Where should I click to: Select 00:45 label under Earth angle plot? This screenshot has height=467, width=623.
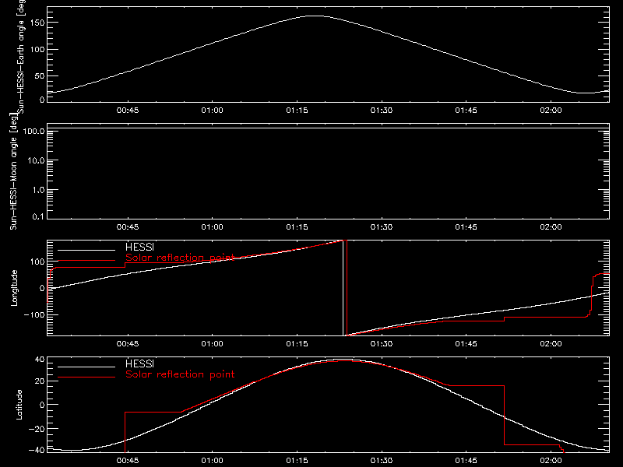pyautogui.click(x=128, y=111)
